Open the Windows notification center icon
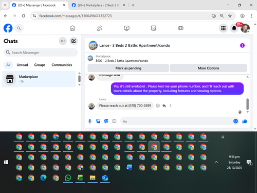Image resolution: width=257 pixels, height=193 pixels. coord(249,162)
